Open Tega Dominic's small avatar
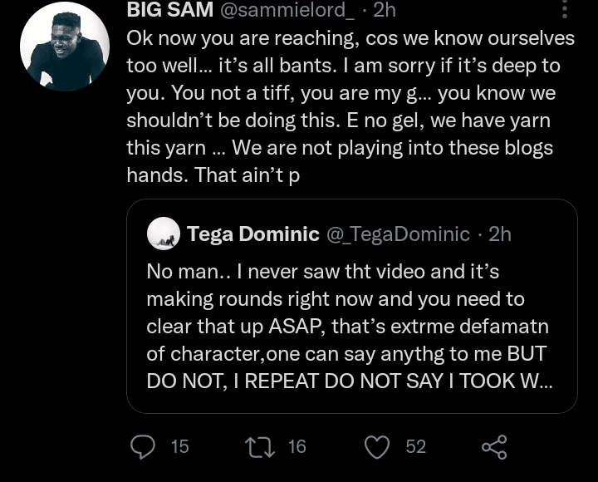 (164, 234)
